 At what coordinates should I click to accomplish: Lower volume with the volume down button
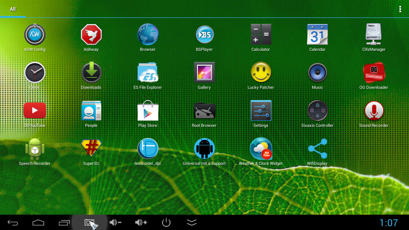(115, 222)
